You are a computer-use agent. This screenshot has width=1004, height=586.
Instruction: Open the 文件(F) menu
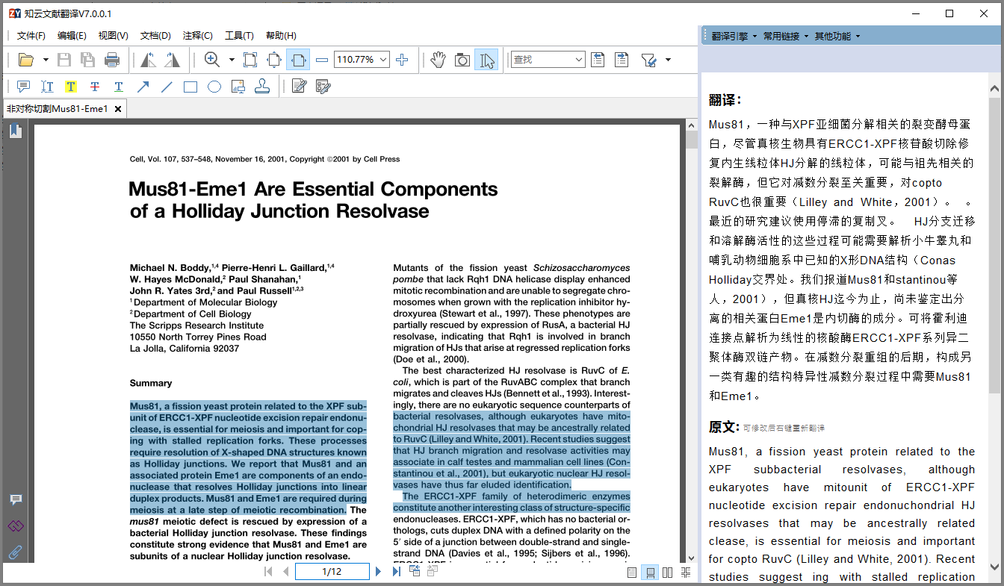point(31,36)
